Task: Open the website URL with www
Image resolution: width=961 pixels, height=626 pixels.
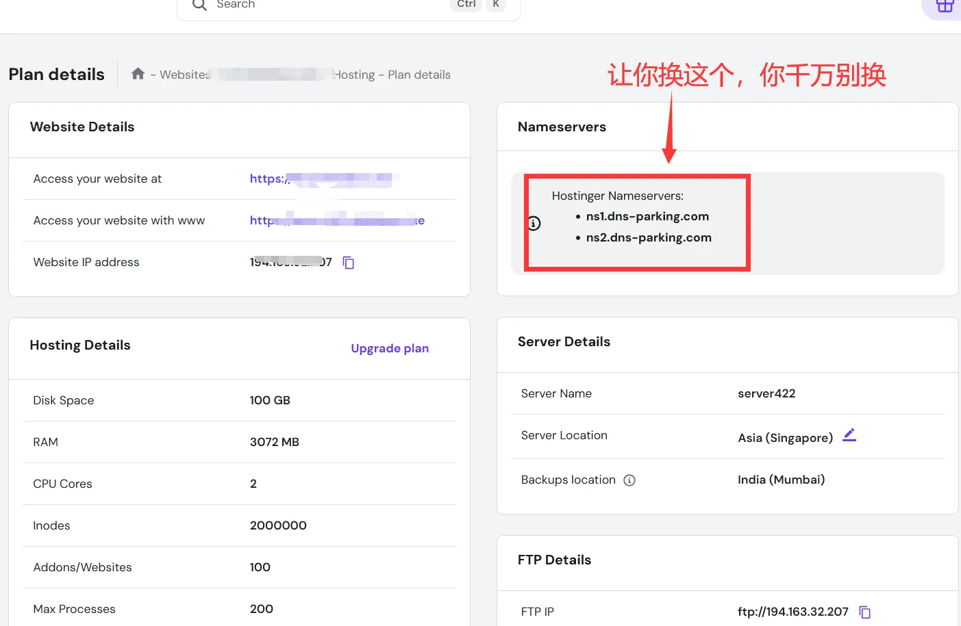Action: tap(336, 220)
